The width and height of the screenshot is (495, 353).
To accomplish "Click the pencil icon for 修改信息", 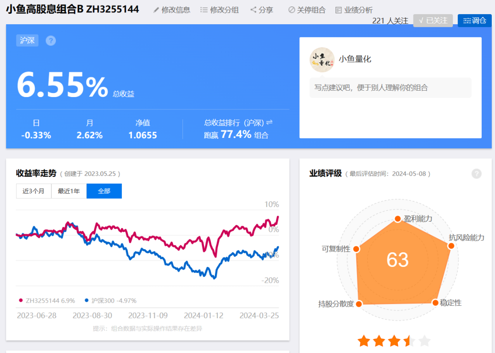I will [156, 10].
